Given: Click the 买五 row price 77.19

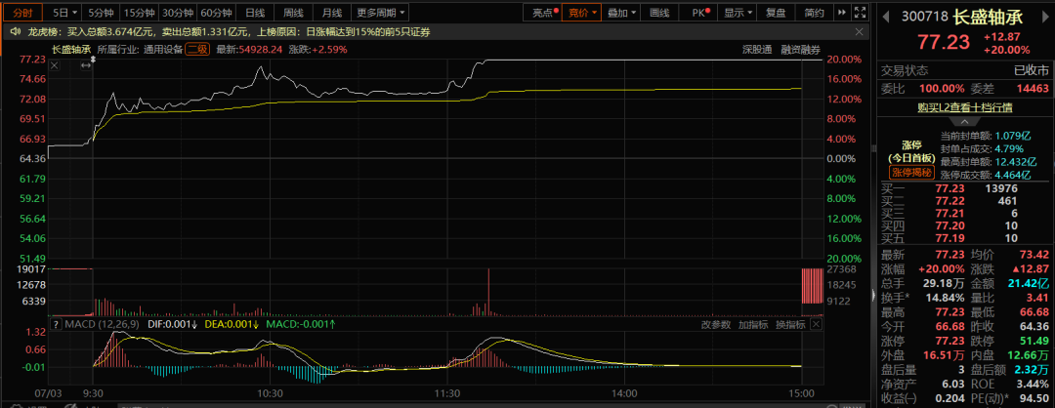Looking at the screenshot, I should [x=949, y=237].
